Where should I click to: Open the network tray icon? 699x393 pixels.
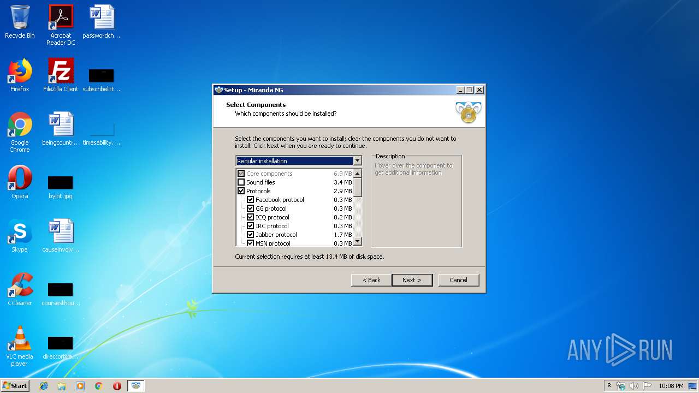point(621,386)
